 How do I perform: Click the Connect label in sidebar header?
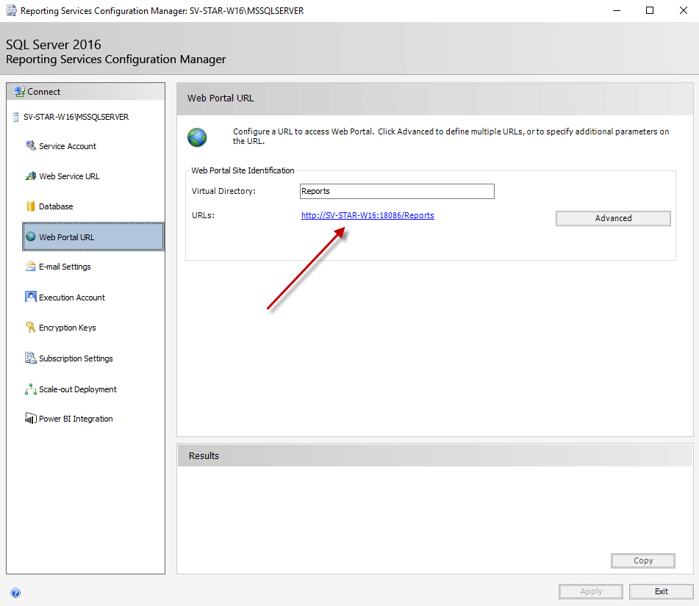pyautogui.click(x=43, y=92)
